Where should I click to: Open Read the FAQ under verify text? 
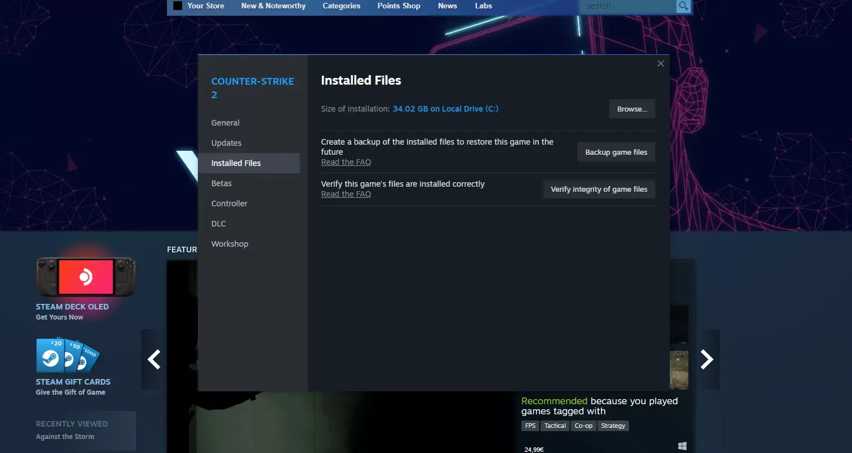(x=346, y=194)
